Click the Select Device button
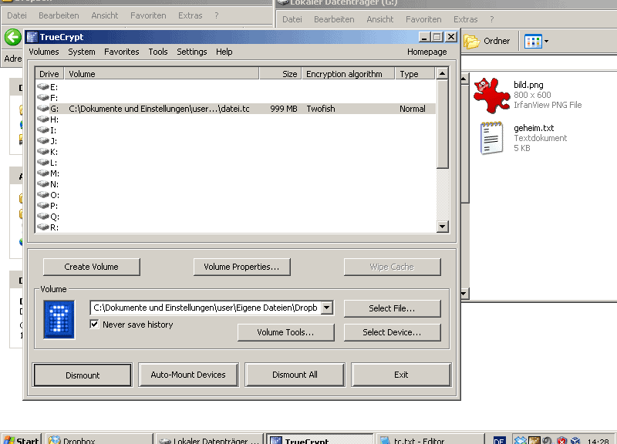This screenshot has width=617, height=444. tap(392, 332)
